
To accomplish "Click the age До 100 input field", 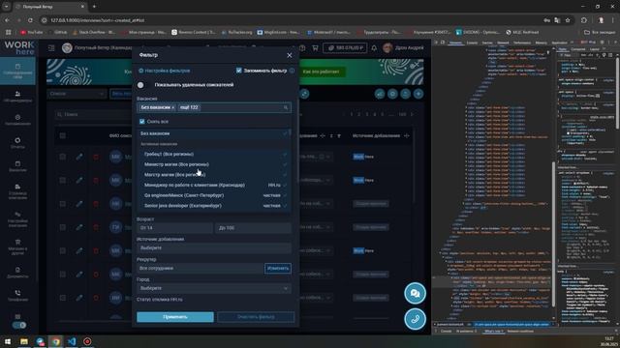I will click(x=253, y=228).
